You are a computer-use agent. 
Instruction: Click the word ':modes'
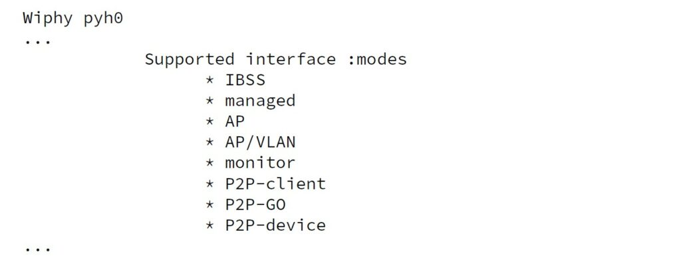378,59
